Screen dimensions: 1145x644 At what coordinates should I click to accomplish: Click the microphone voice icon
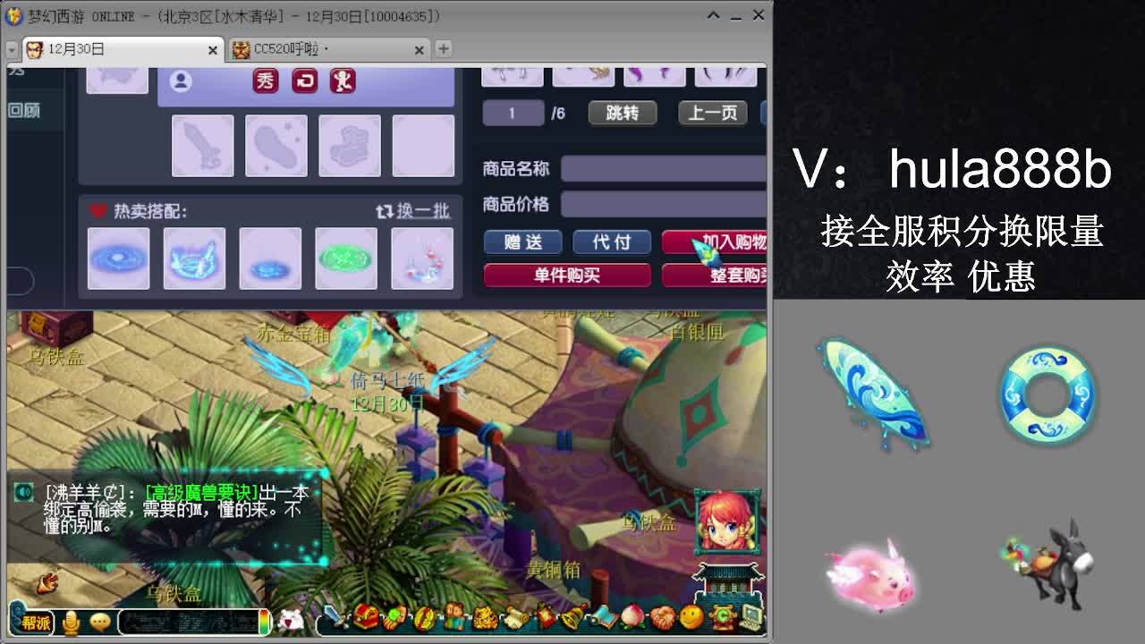coord(72,621)
